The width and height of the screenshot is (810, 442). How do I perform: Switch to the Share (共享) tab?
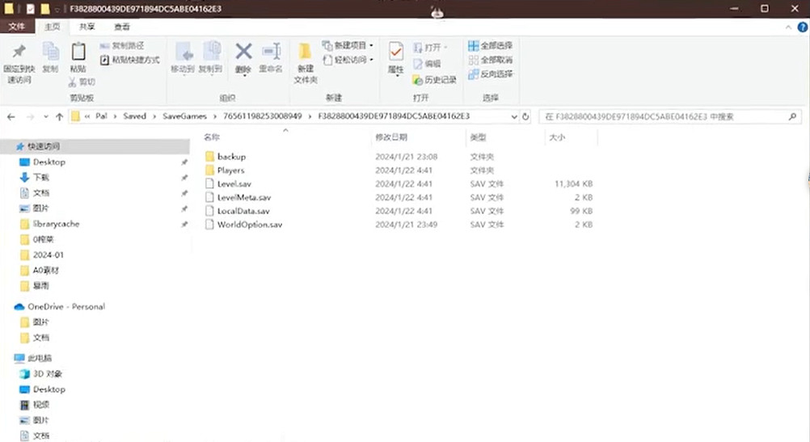coord(86,27)
